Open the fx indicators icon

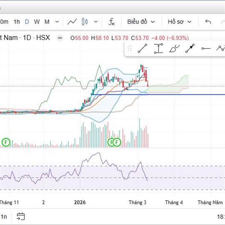111,22
